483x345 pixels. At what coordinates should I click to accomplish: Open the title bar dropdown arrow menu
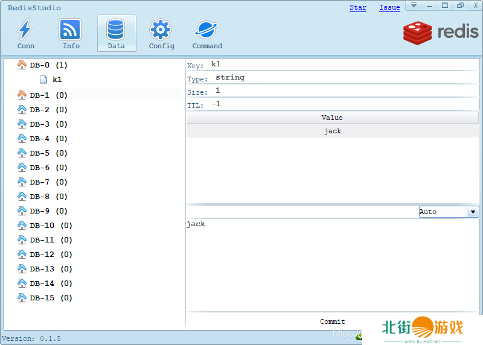pos(414,5)
